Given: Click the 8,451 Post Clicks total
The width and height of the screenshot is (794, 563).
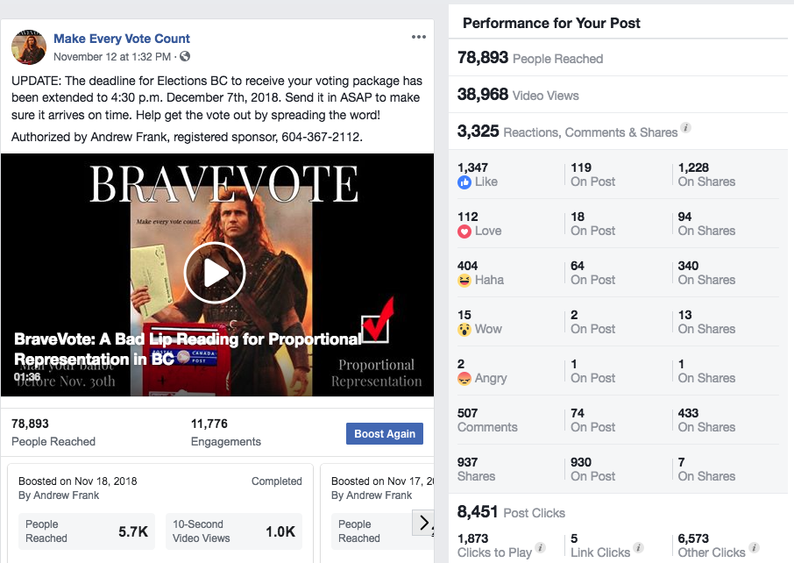Looking at the screenshot, I should 511,512.
